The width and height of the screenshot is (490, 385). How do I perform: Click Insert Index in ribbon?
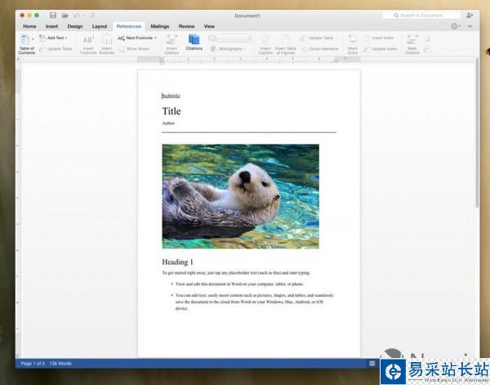pos(379,38)
